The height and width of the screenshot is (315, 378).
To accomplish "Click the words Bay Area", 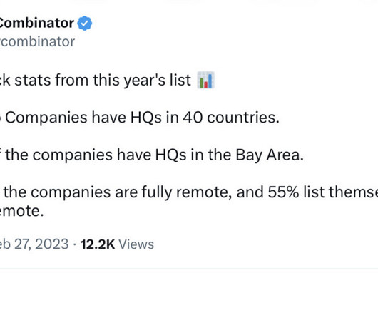I will point(270,155).
